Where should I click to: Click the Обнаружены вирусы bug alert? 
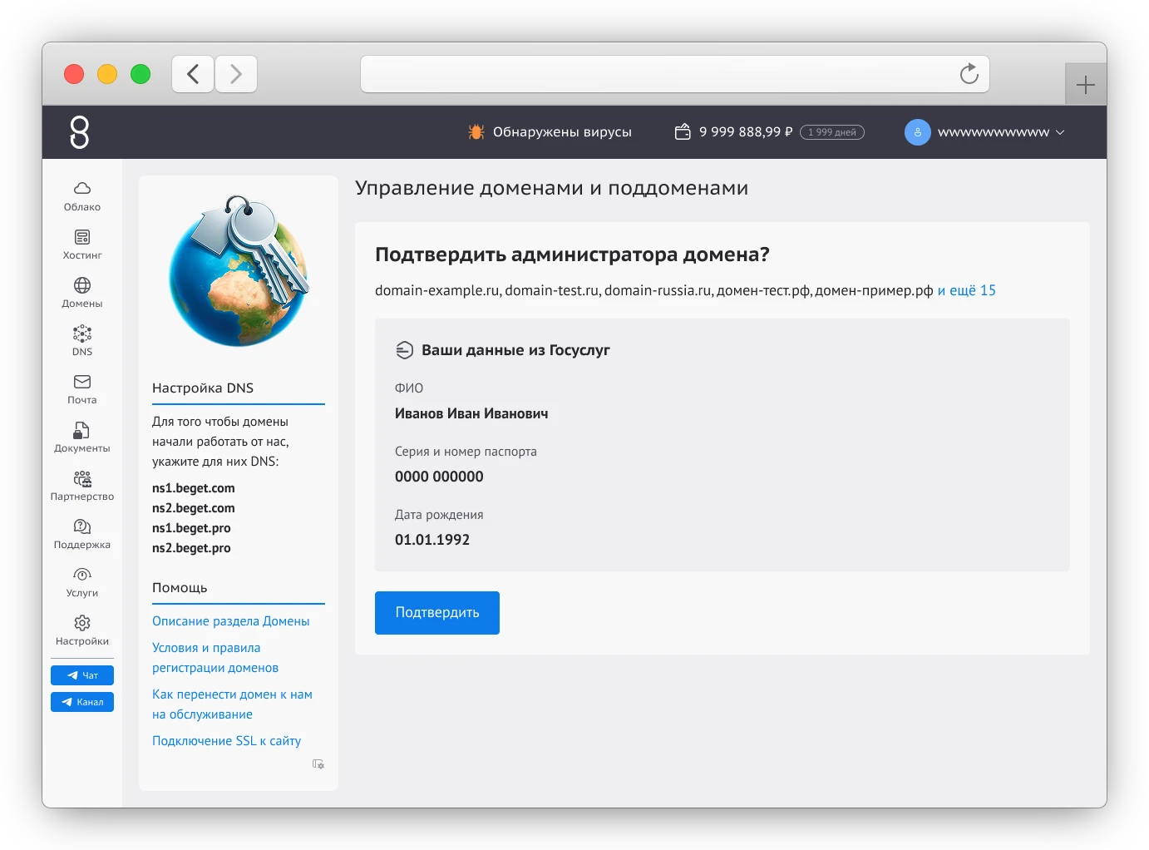tap(550, 131)
